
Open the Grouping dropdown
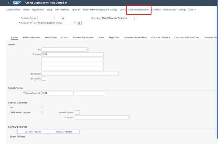134,18
